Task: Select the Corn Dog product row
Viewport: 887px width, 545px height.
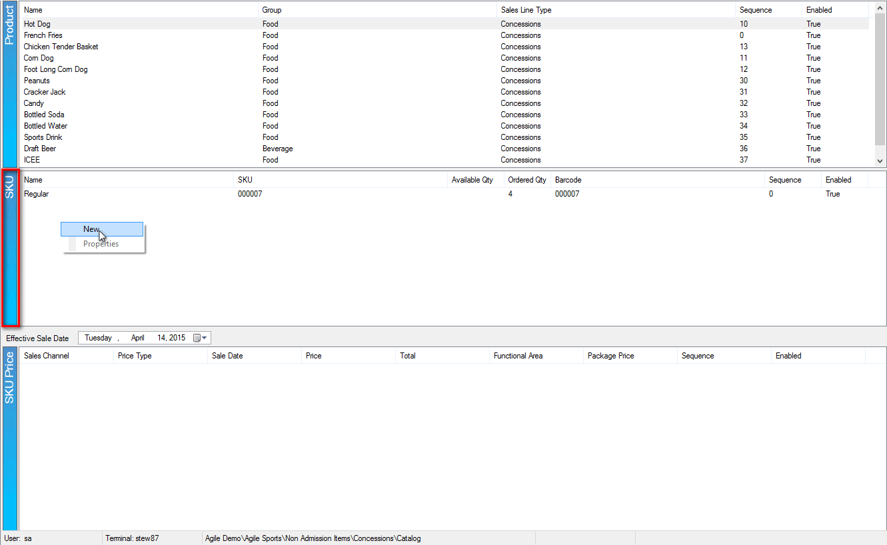Action: 444,58
